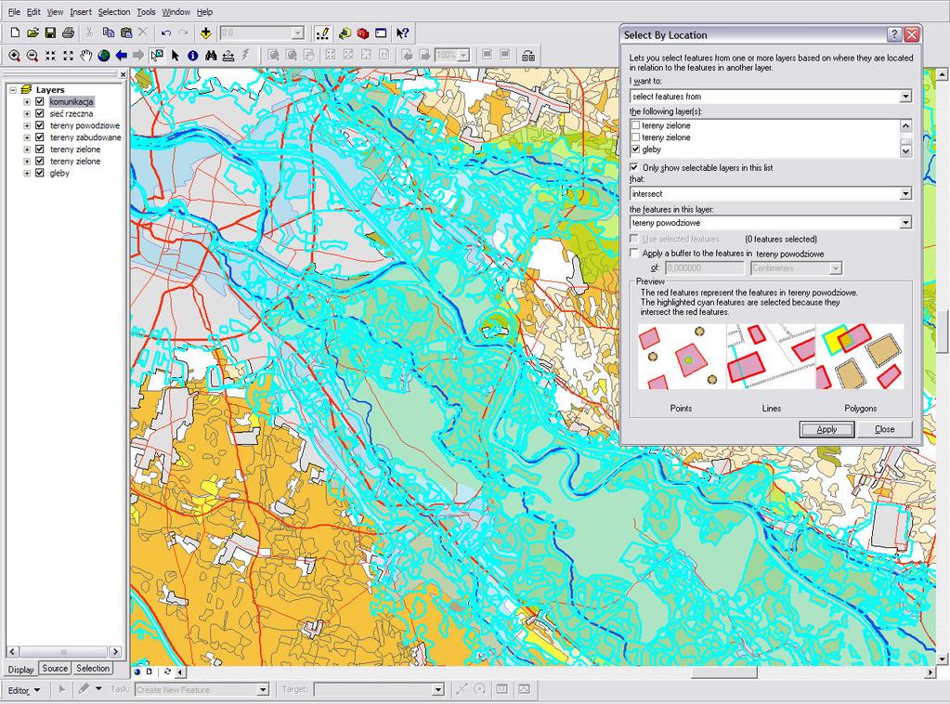Viewport: 950px width, 704px height.
Task: Collapse the Layers data frame
Action: click(x=13, y=90)
